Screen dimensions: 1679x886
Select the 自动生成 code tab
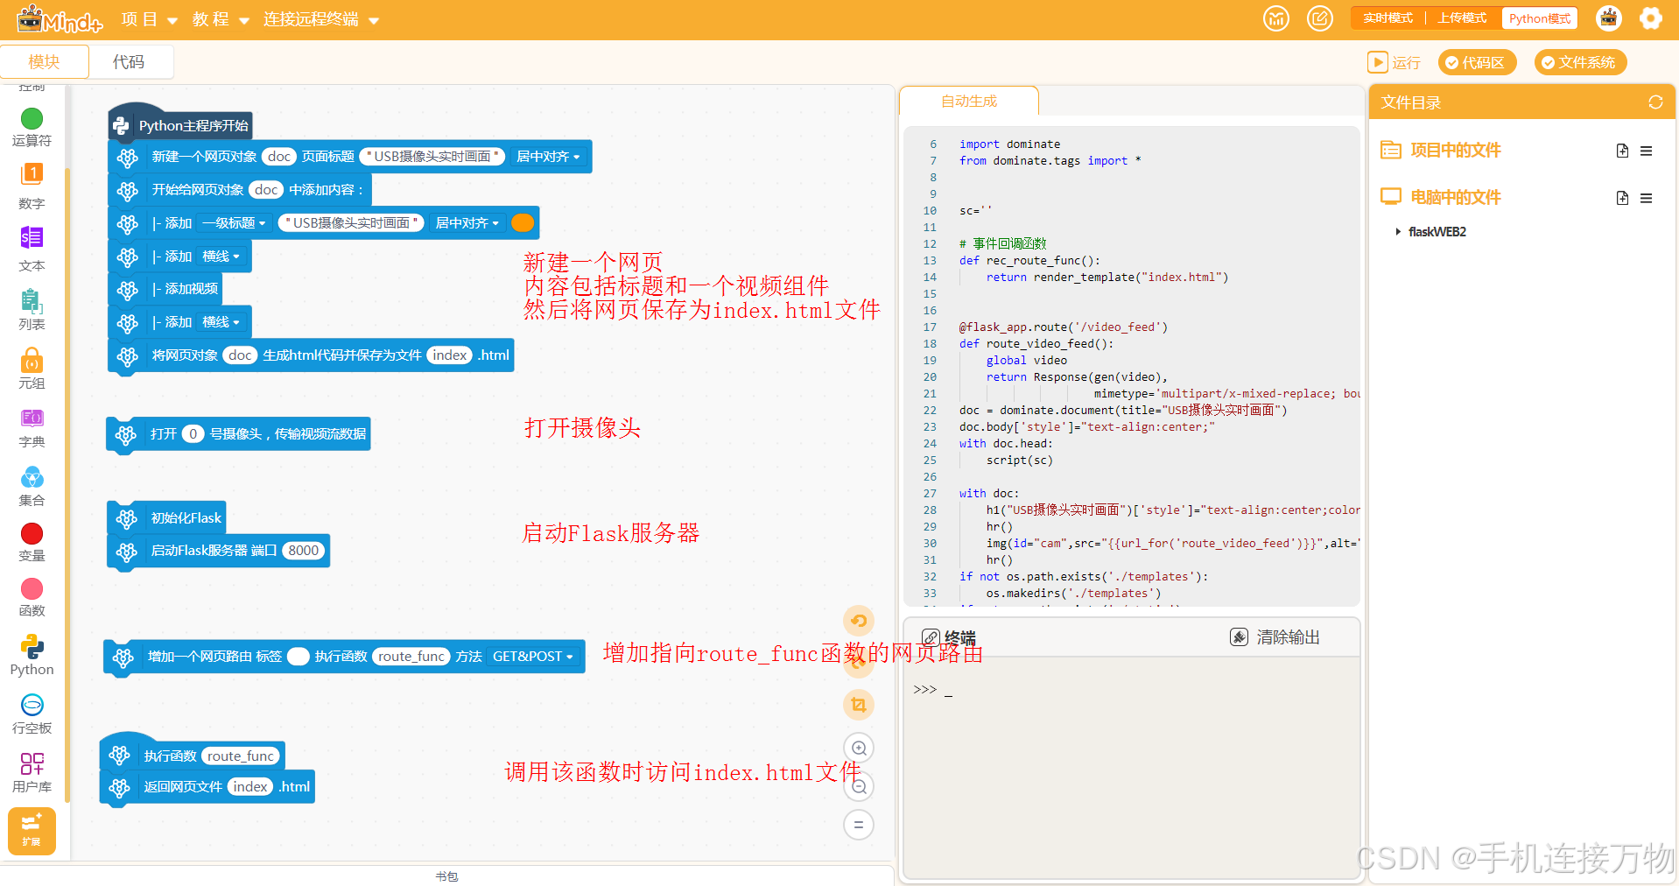969,102
